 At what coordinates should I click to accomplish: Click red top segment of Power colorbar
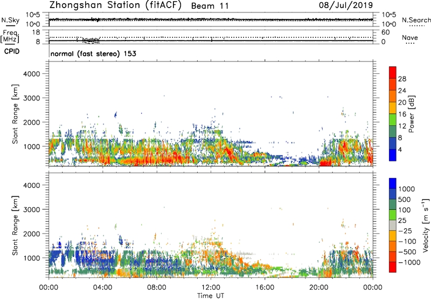(x=393, y=72)
